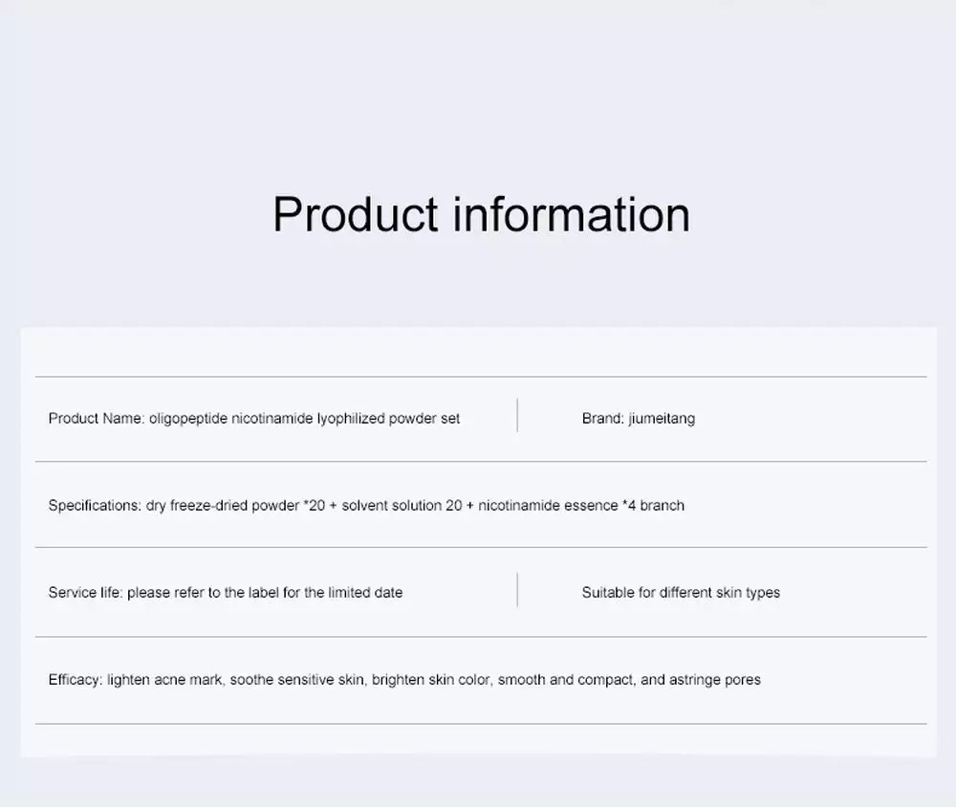Image resolution: width=956 pixels, height=808 pixels.
Task: Click divider between Product Name and Brand
Action: click(517, 416)
